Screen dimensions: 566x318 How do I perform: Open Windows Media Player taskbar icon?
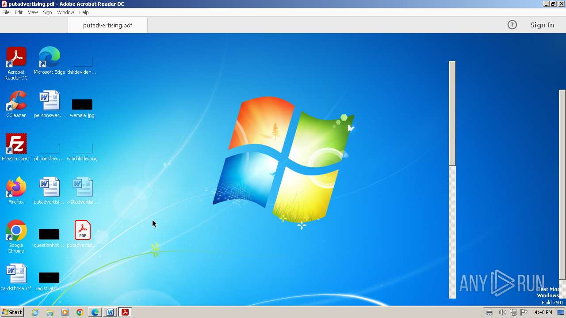(65, 312)
